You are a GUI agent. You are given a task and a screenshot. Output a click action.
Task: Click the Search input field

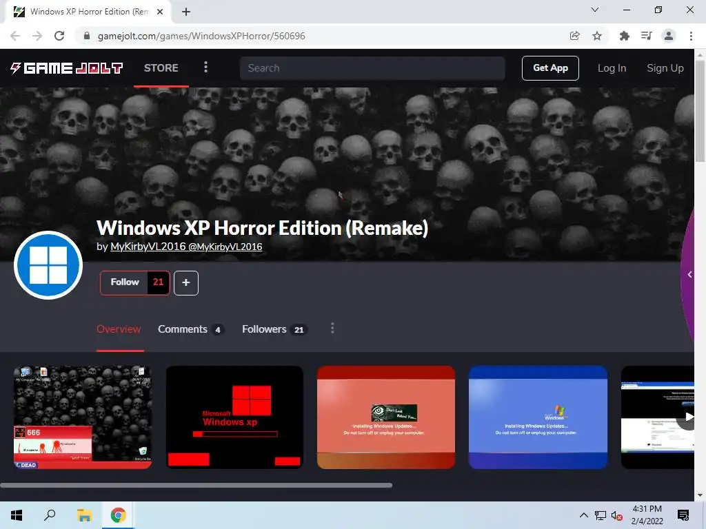tap(372, 68)
